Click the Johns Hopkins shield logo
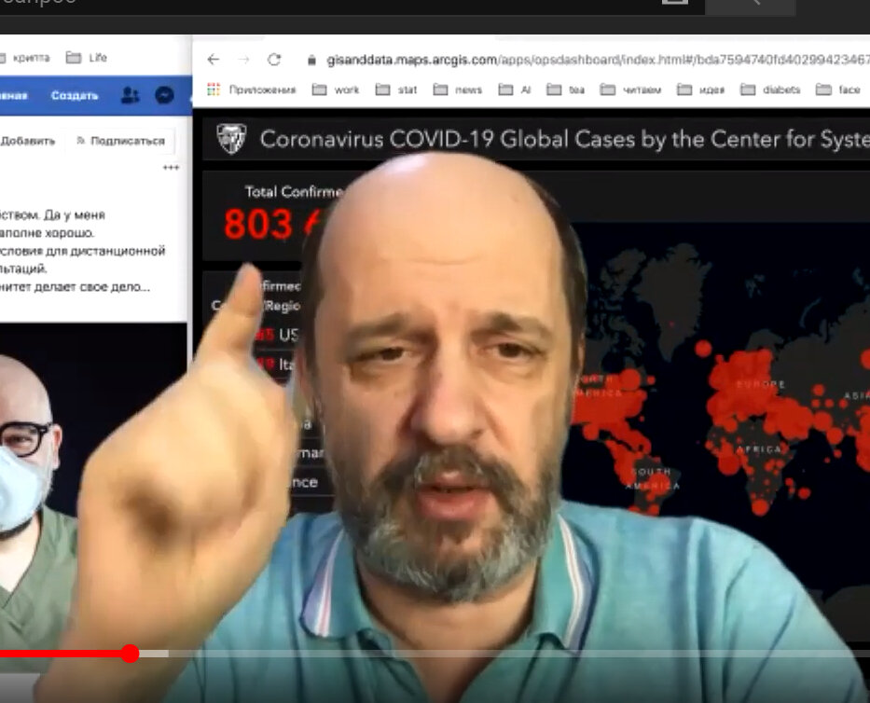870x703 pixels. click(x=231, y=139)
